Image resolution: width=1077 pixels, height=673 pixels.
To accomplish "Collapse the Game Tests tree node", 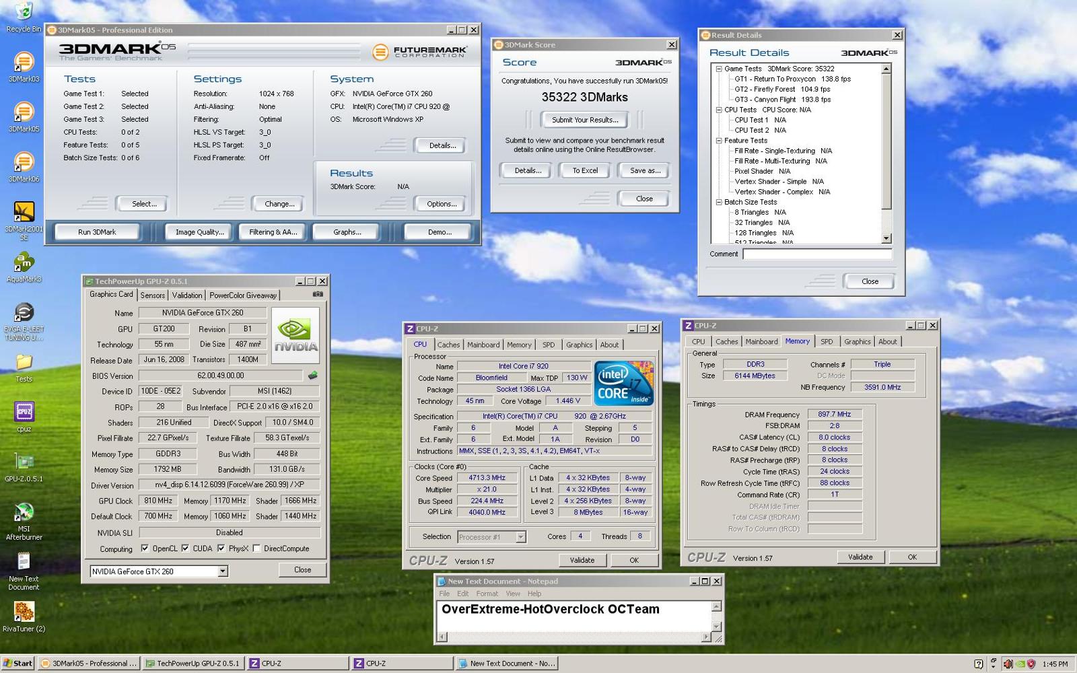I will click(x=718, y=69).
